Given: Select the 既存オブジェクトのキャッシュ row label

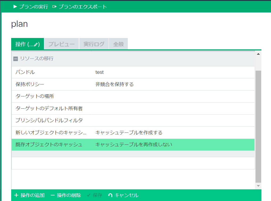Looking at the screenshot, I should pyautogui.click(x=49, y=144).
